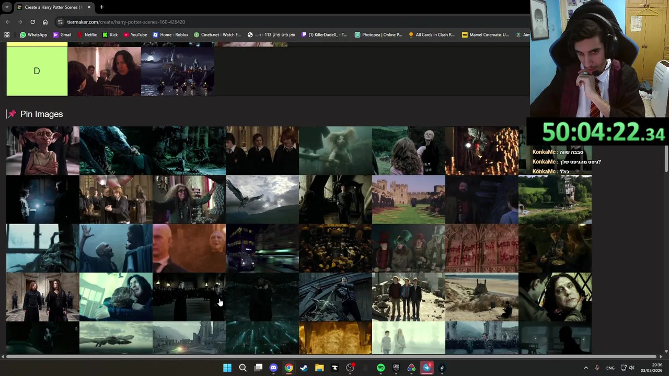Pick Snape close-up image in fourth row

tap(555, 297)
